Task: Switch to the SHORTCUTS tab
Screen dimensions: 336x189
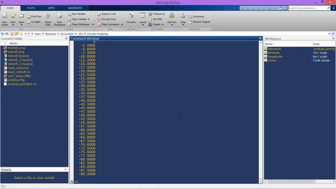Action: [x=75, y=8]
